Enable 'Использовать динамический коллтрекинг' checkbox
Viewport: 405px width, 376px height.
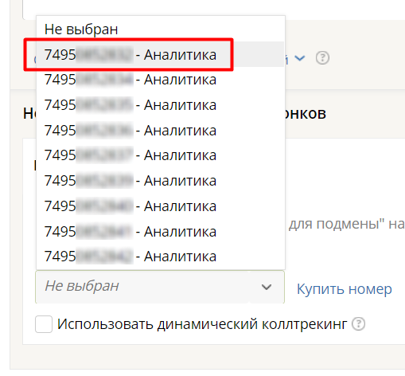[44, 324]
